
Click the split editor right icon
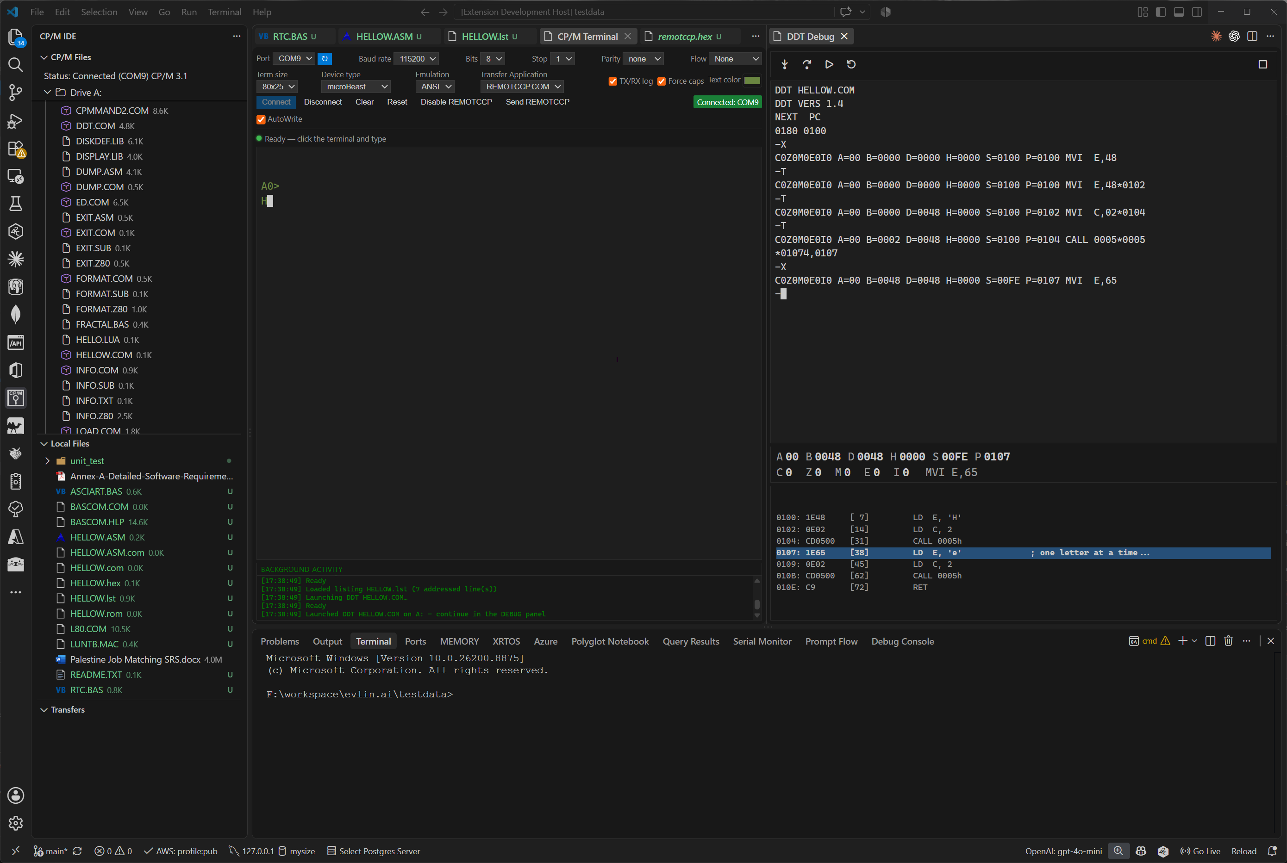1252,37
